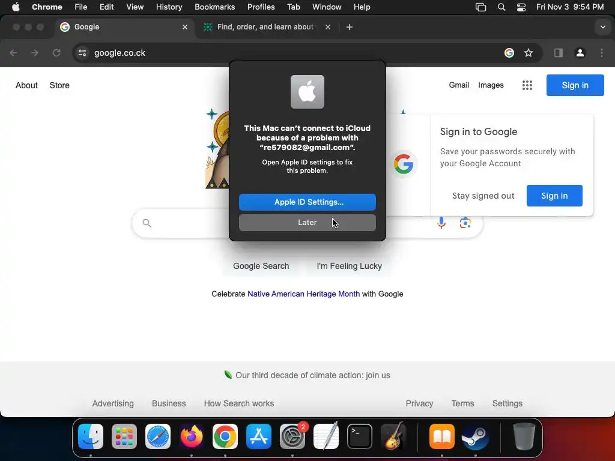Open the Google apps grid

click(x=527, y=85)
